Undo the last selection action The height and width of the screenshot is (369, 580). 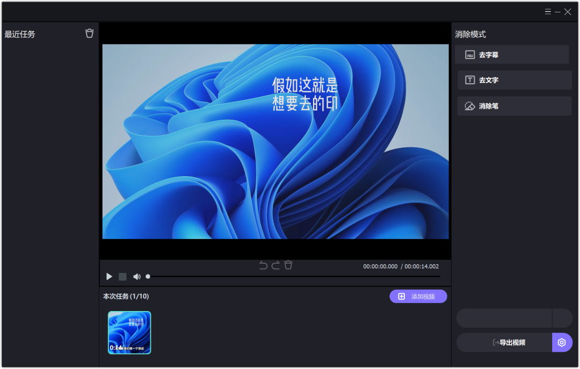click(263, 265)
